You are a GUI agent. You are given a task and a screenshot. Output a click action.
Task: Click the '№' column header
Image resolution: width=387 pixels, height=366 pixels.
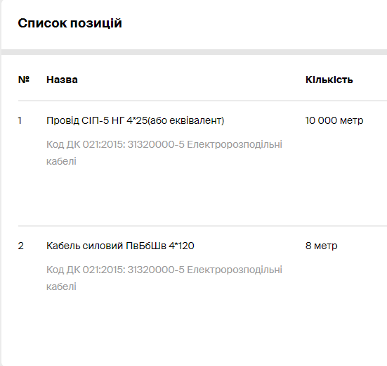24,80
